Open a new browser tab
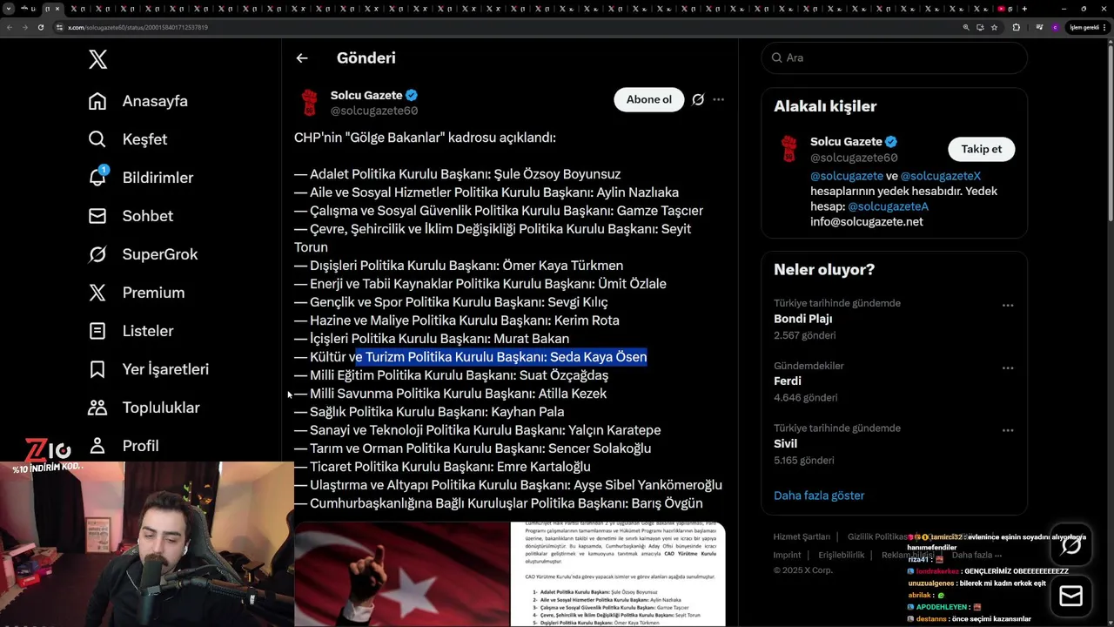This screenshot has height=627, width=1114. coord(1024,9)
